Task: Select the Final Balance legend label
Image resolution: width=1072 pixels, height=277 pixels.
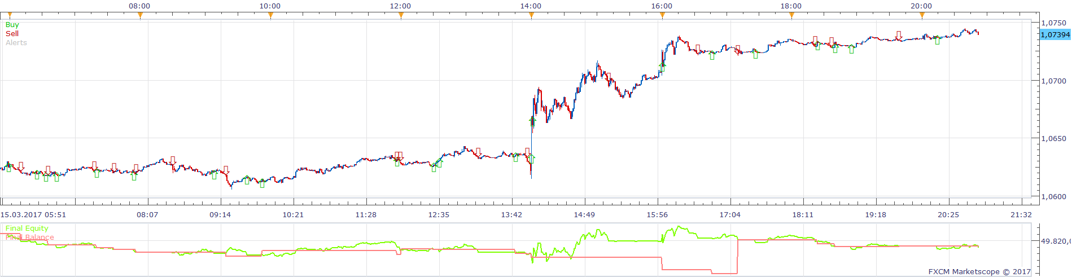Action: (29, 238)
